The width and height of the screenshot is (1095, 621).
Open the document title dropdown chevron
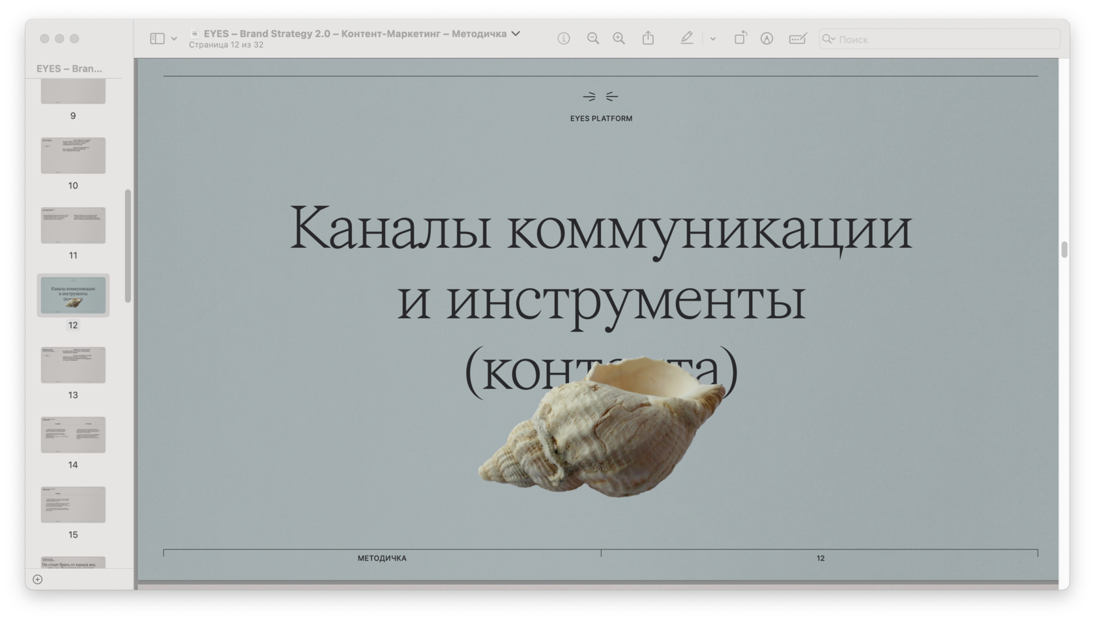[516, 33]
